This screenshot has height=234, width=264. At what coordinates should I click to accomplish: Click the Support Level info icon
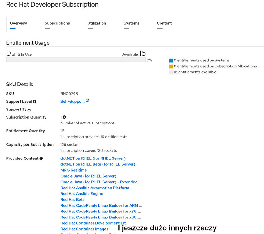(x=35, y=101)
